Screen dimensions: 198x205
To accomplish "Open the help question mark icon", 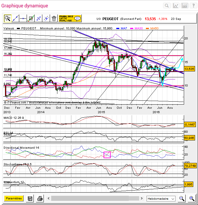I will [x=194, y=6].
